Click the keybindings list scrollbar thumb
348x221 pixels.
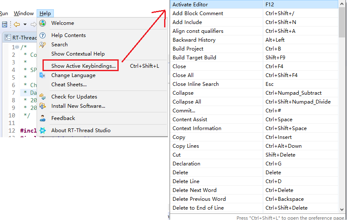pos(342,22)
